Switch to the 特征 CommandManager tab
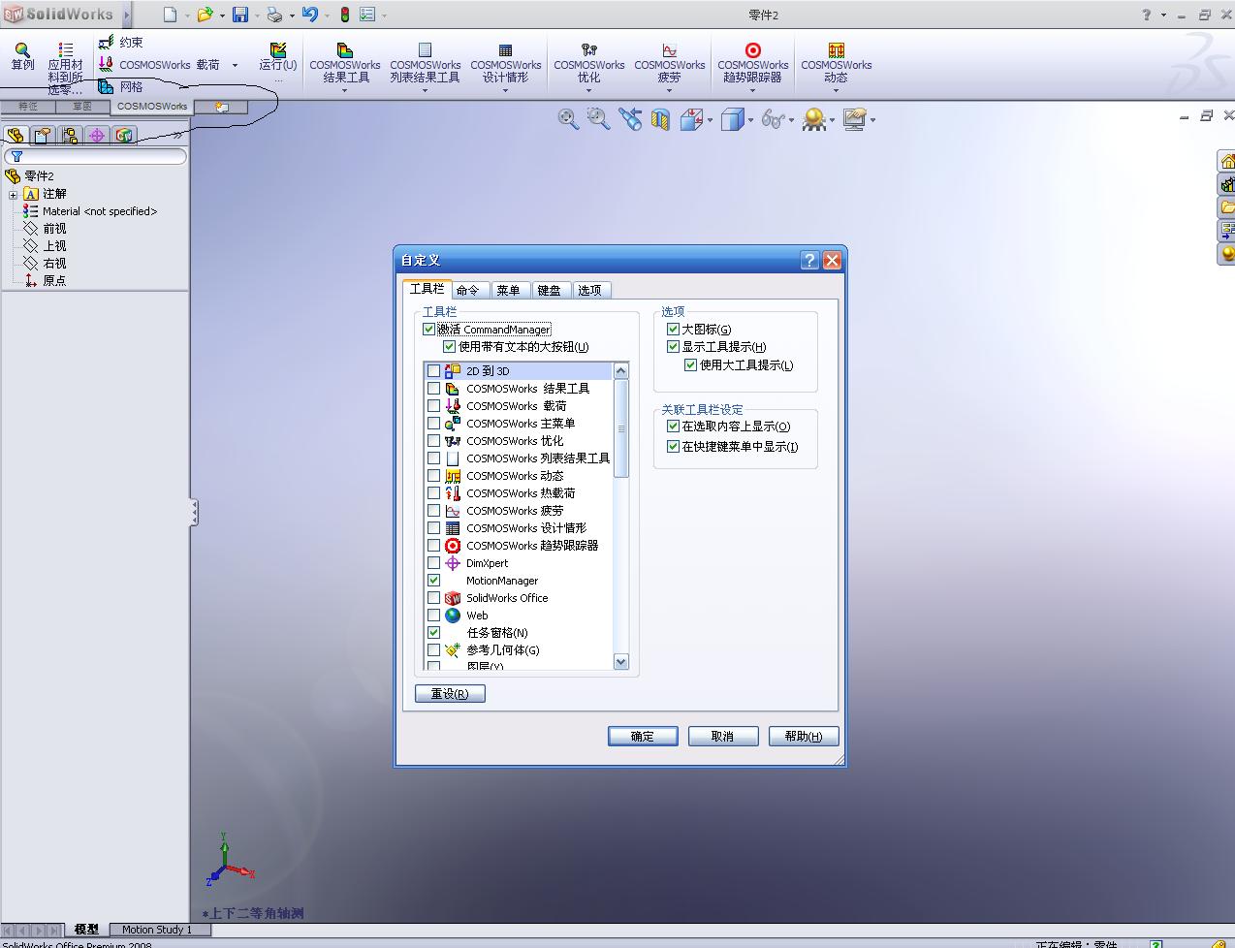 27,107
